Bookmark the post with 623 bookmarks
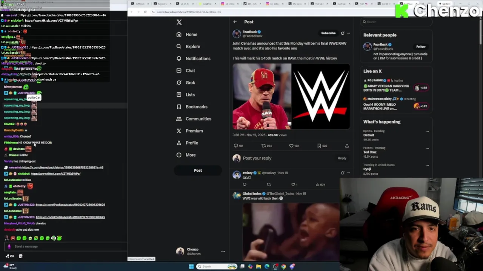This screenshot has height=271, width=483. click(x=322, y=146)
